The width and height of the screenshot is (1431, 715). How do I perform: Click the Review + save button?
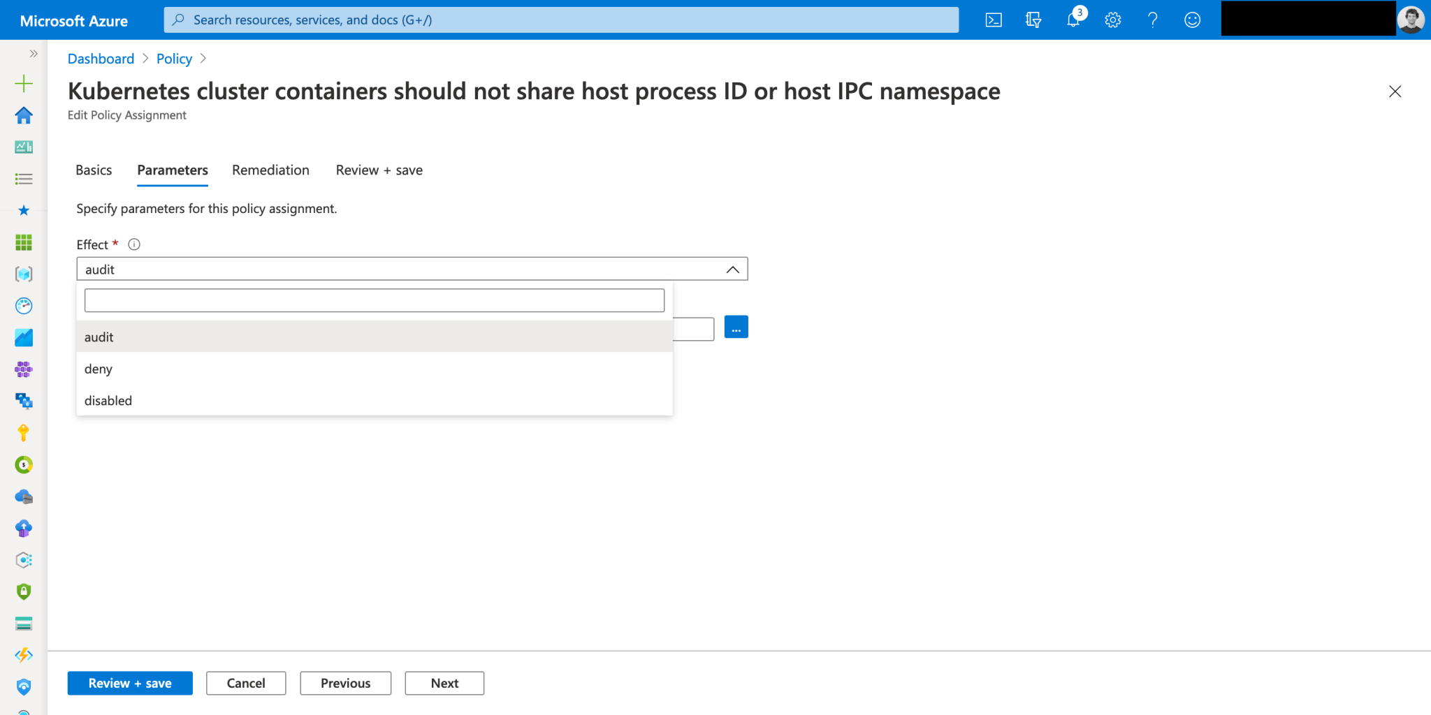129,683
